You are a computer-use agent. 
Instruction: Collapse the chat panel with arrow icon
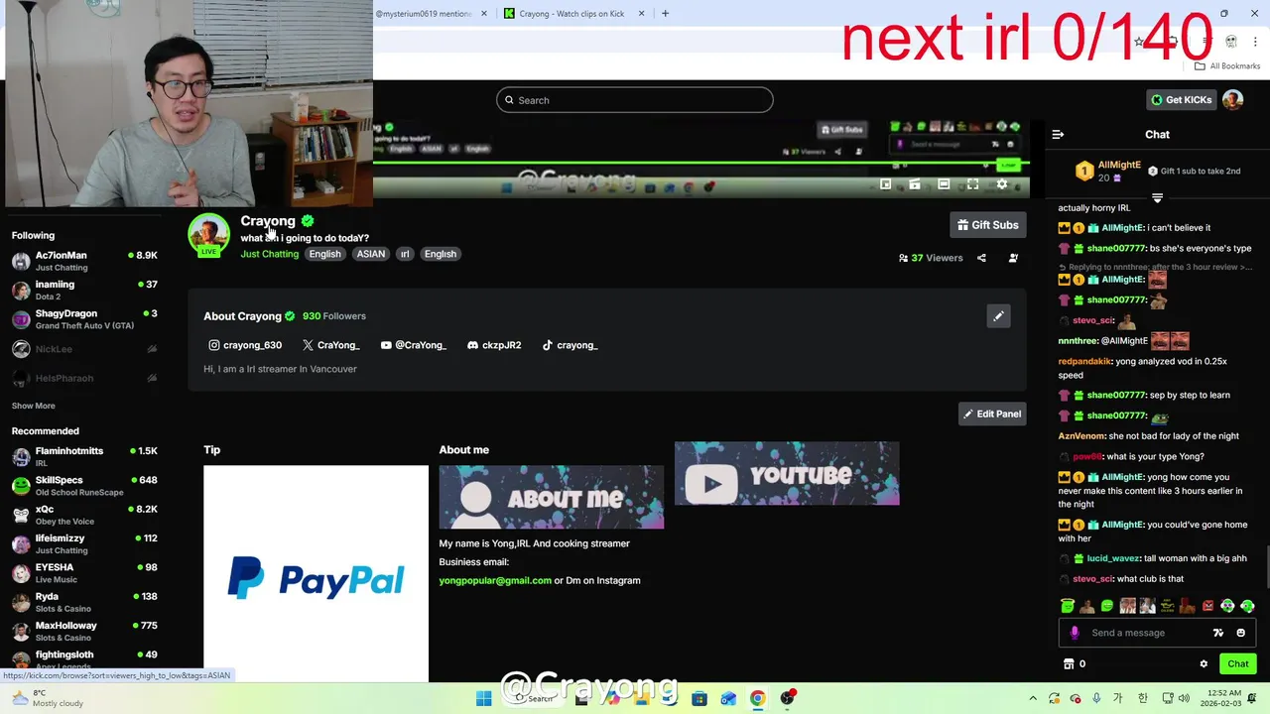(1058, 134)
